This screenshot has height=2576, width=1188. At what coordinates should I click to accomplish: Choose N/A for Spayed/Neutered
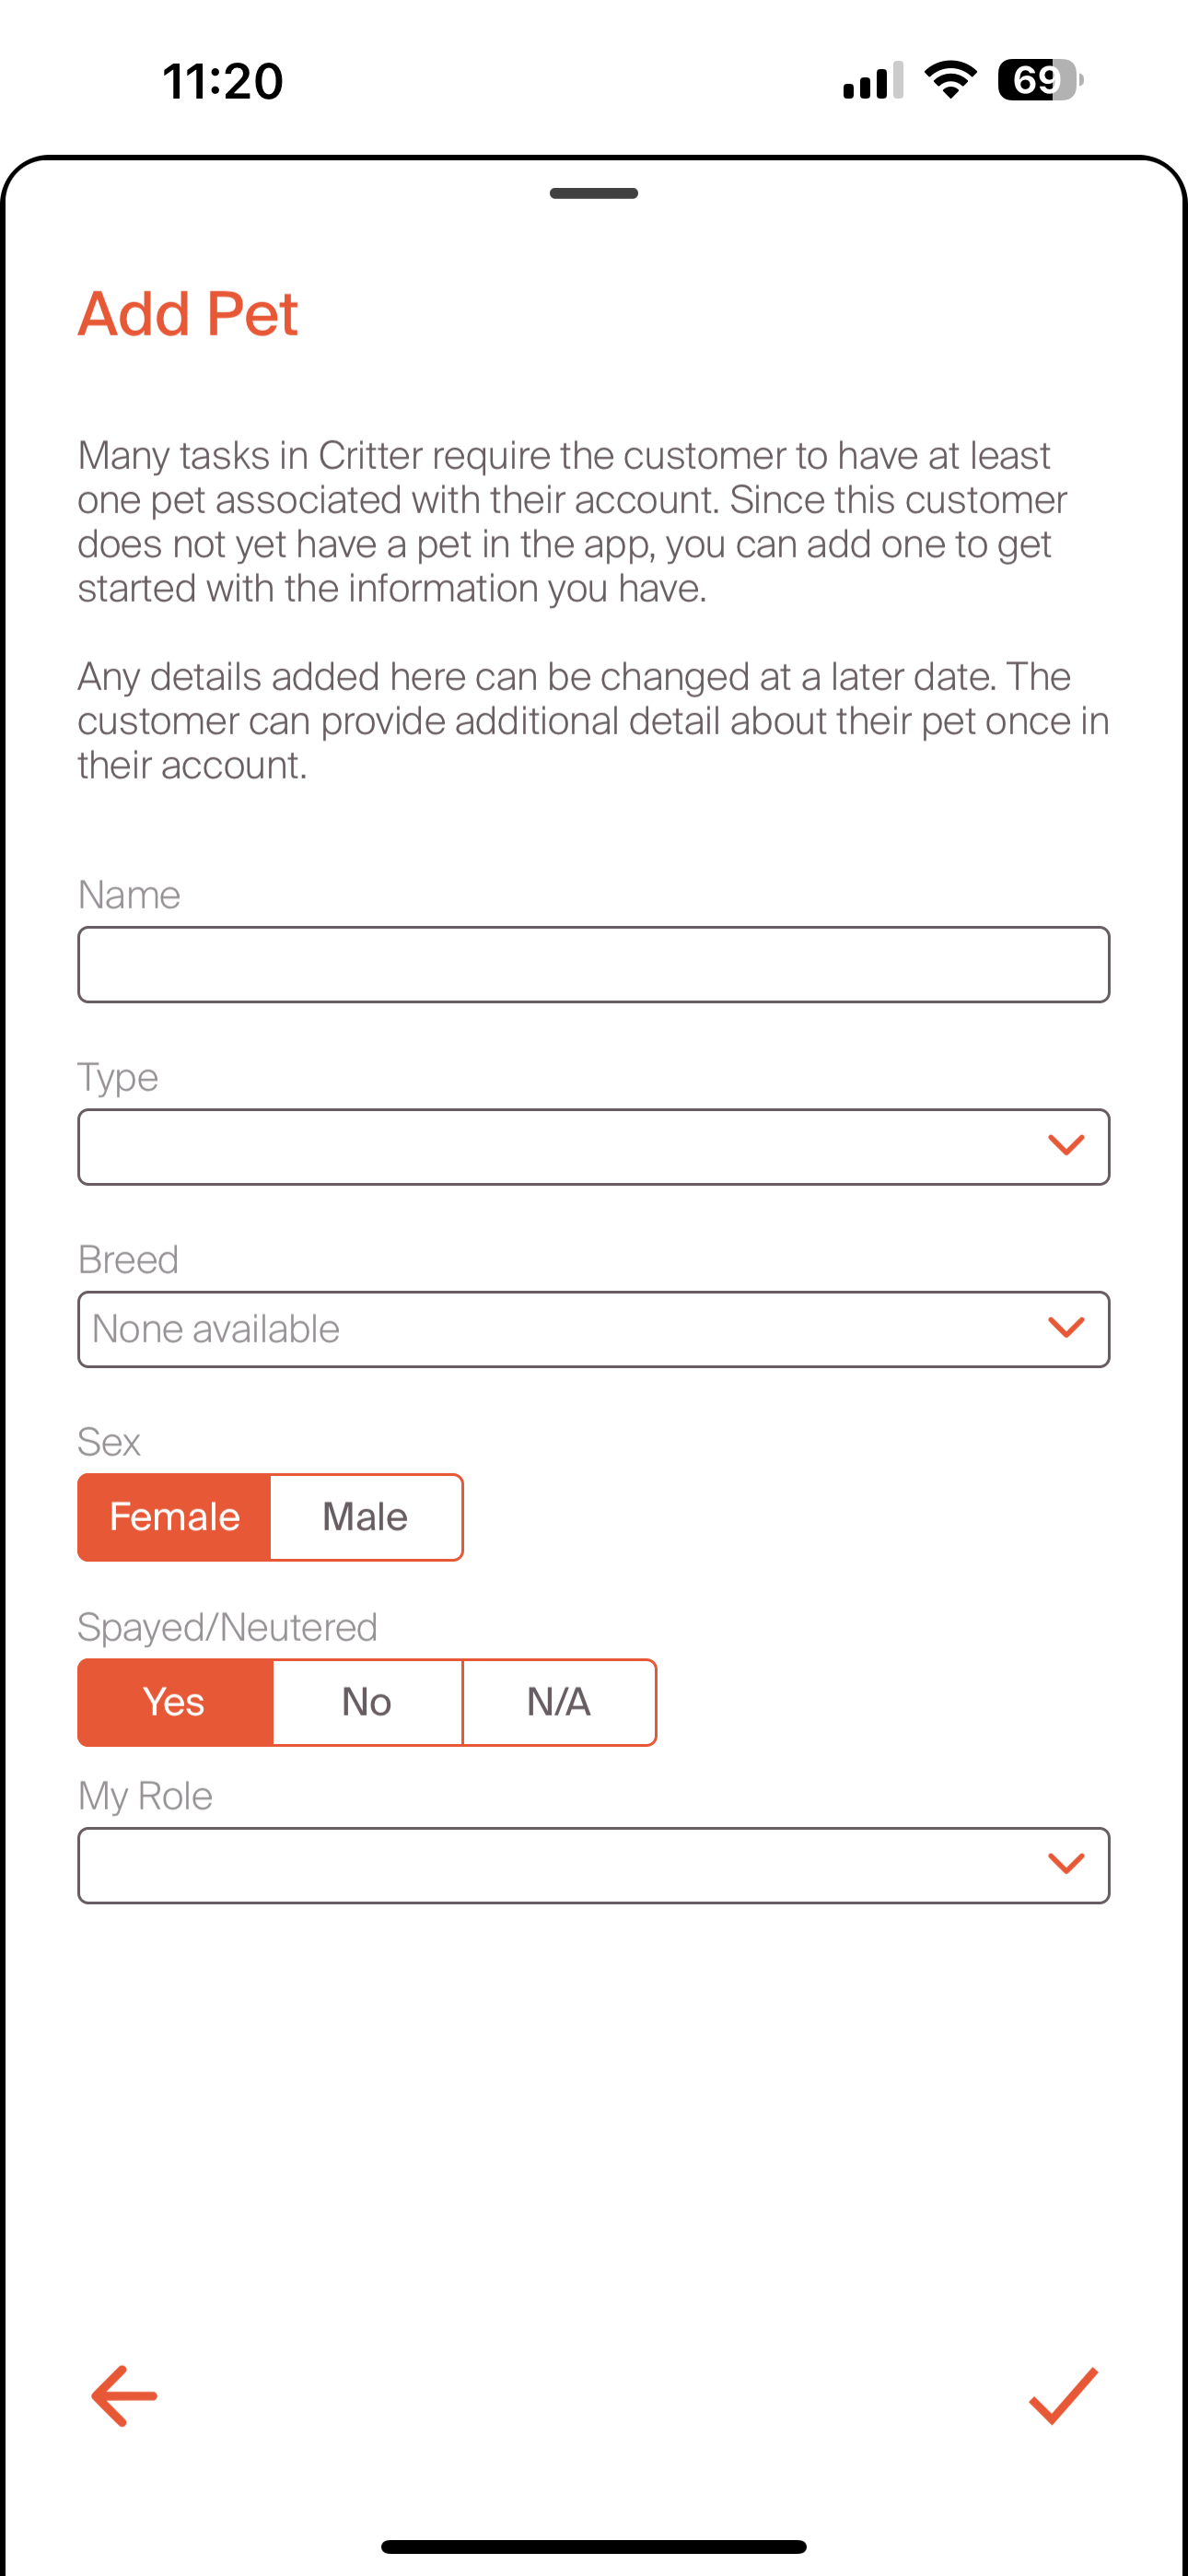pyautogui.click(x=559, y=1702)
